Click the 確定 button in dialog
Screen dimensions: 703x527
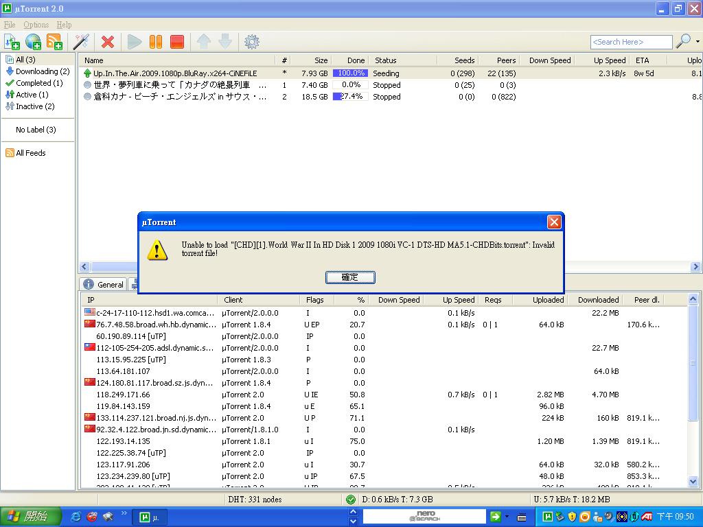tap(350, 277)
